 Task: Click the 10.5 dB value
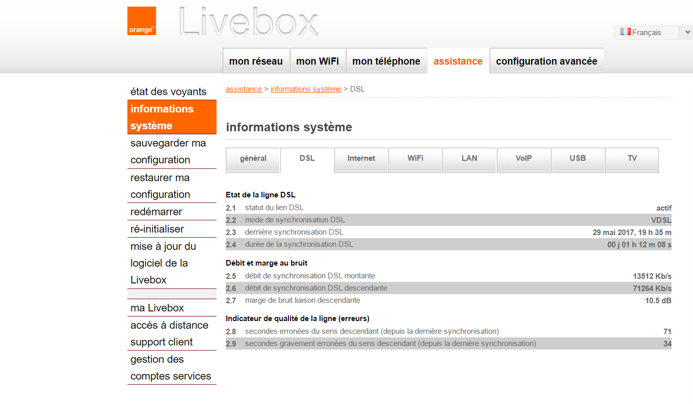click(658, 301)
